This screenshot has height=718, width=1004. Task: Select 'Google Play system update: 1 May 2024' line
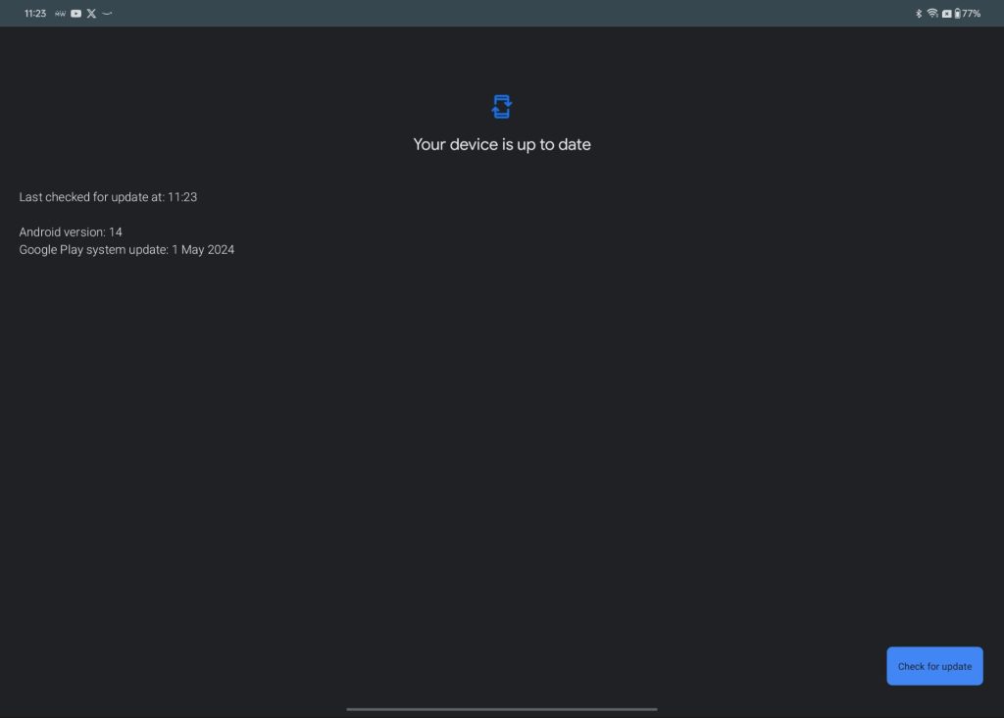126,250
